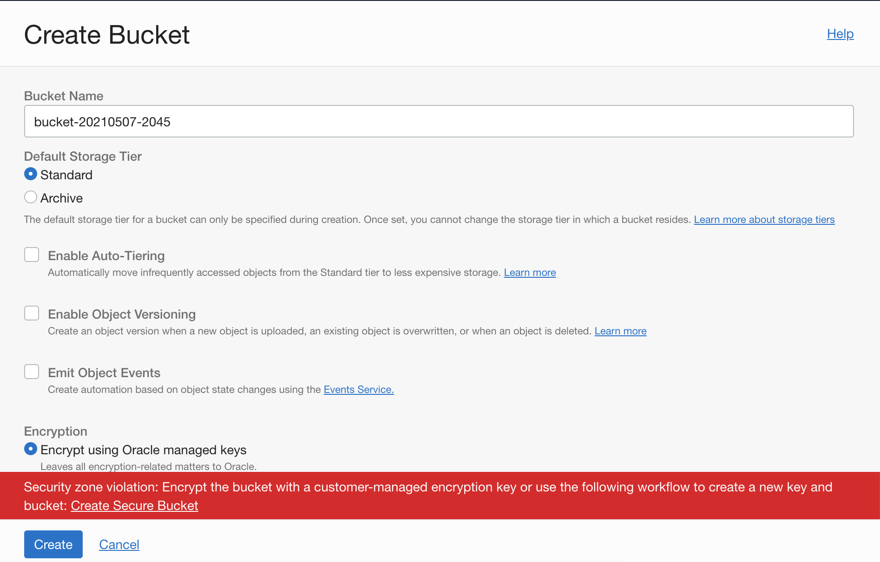Select the Standard storage tier

tap(30, 174)
